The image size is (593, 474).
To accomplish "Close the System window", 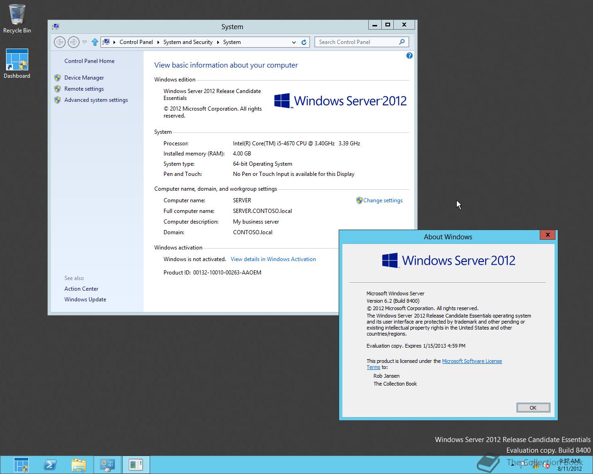I will coord(404,25).
